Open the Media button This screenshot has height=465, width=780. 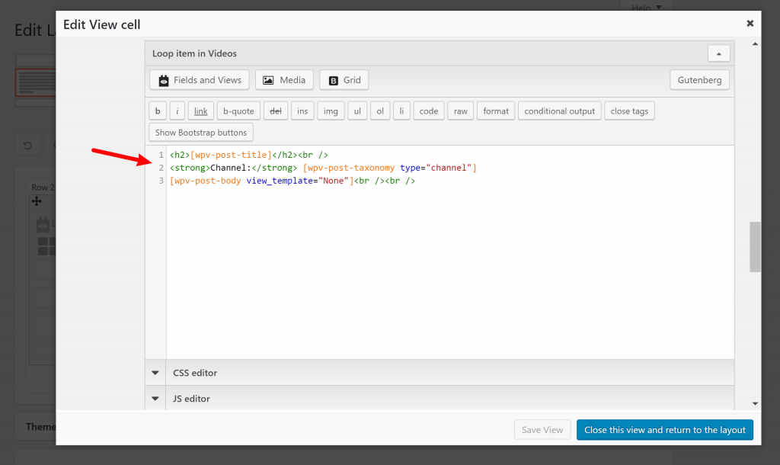[x=284, y=79]
